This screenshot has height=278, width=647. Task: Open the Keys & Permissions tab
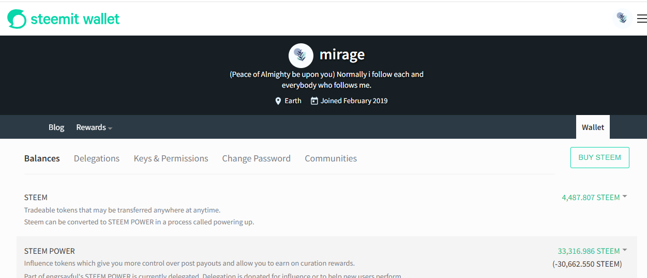point(171,158)
